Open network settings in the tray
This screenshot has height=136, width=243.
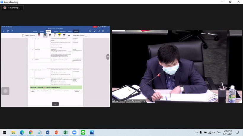click(210, 132)
